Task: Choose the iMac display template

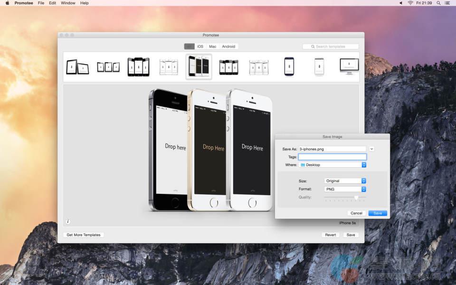Action: (349, 66)
